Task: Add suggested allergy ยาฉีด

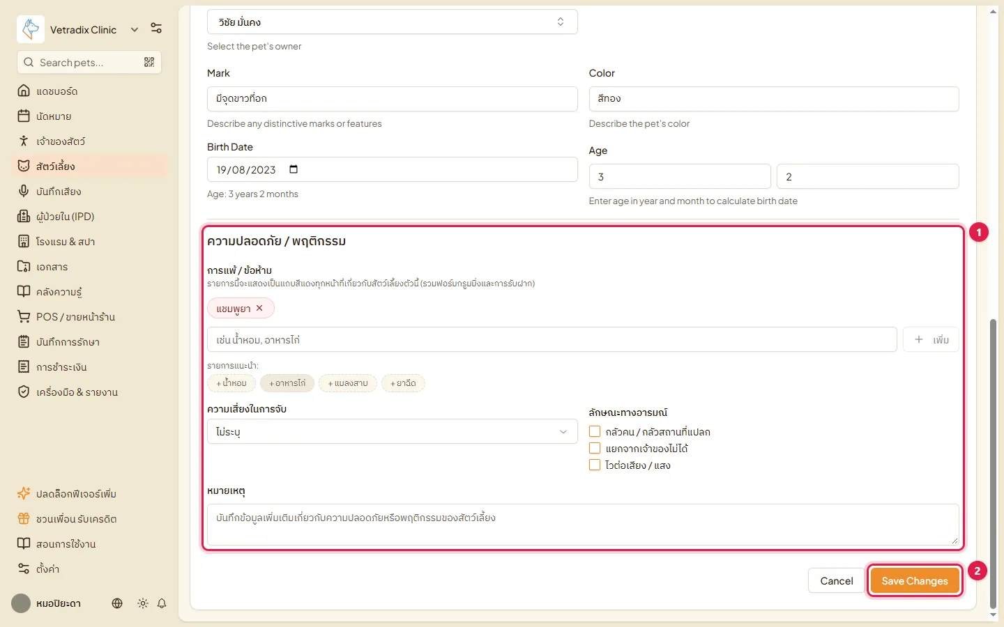Action: [403, 383]
